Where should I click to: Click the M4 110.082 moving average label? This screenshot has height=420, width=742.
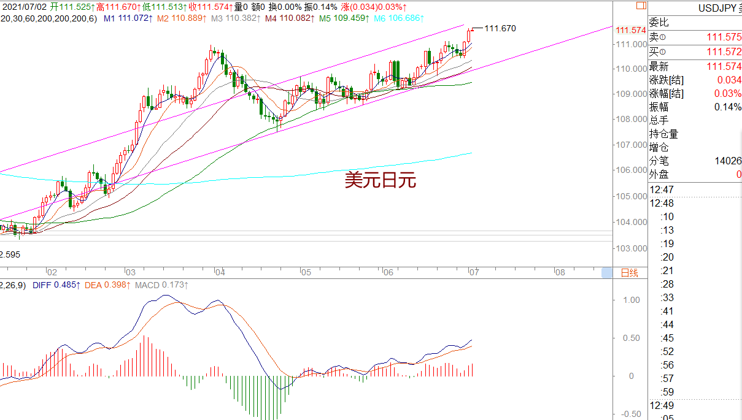point(290,19)
